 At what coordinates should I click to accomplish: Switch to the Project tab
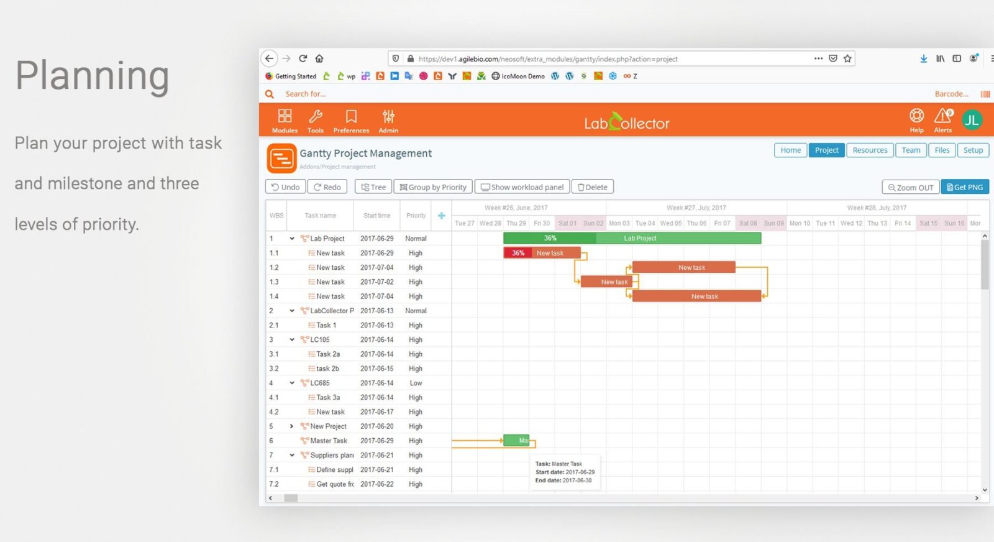point(827,150)
